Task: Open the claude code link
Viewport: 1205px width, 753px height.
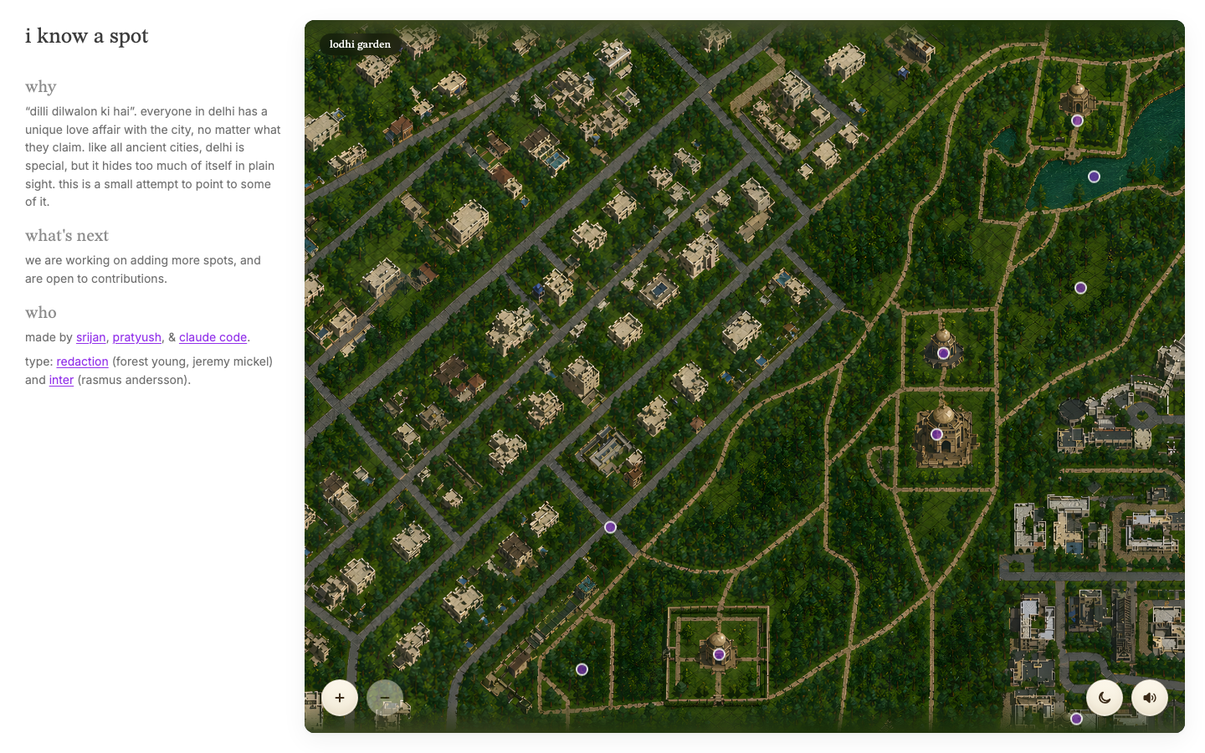Action: [213, 337]
